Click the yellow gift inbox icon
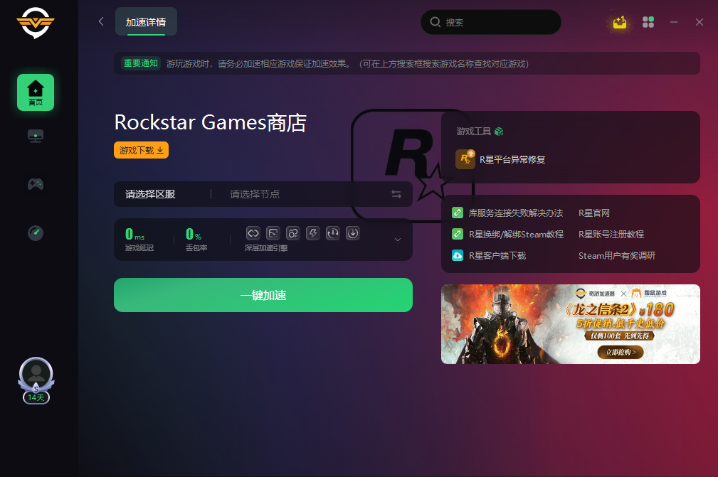 (620, 22)
